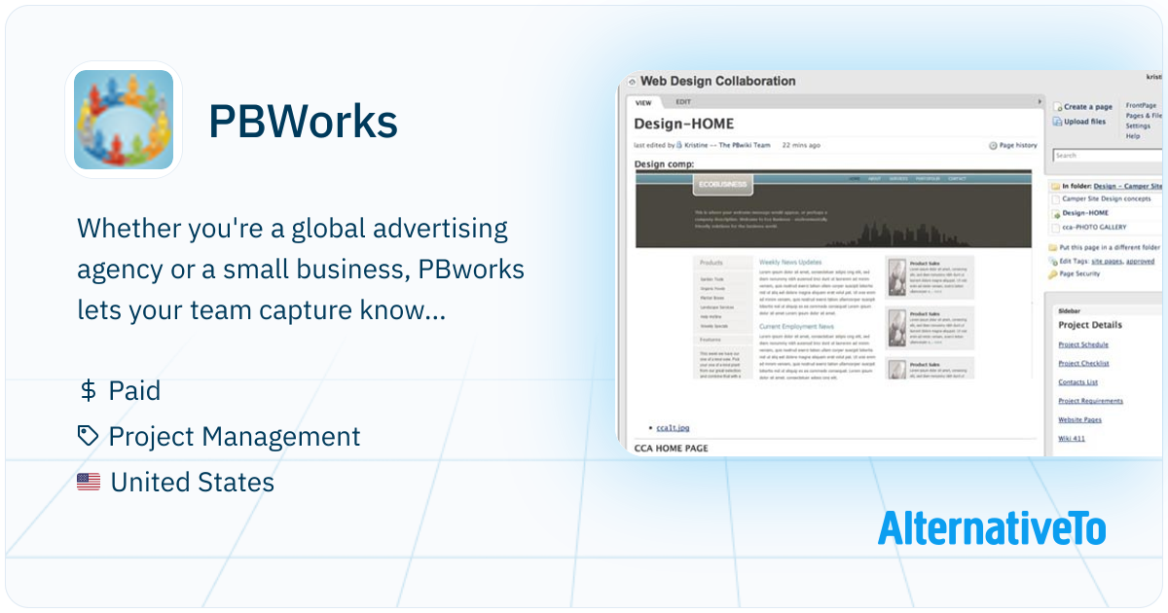Click page icon beside Camper Site Design concepts

(1055, 198)
